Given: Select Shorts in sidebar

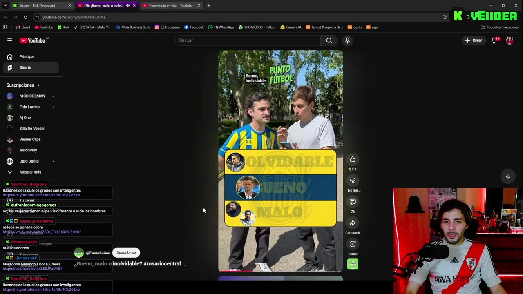Looking at the screenshot, I should pyautogui.click(x=31, y=67).
